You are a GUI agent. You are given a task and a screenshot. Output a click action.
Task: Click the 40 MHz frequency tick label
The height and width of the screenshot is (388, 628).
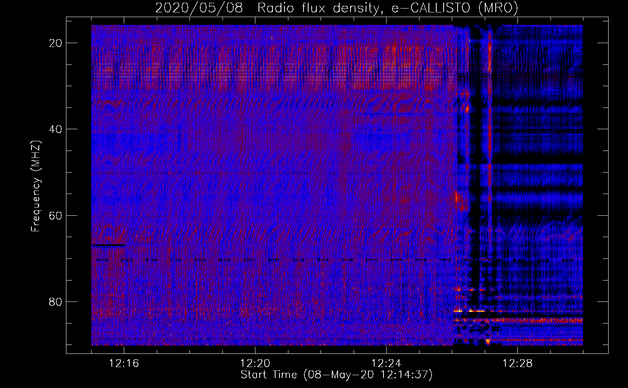[x=56, y=129]
